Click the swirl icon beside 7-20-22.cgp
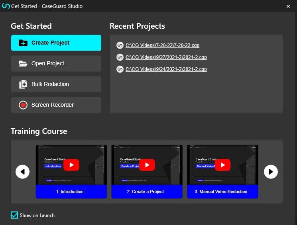 (120, 45)
